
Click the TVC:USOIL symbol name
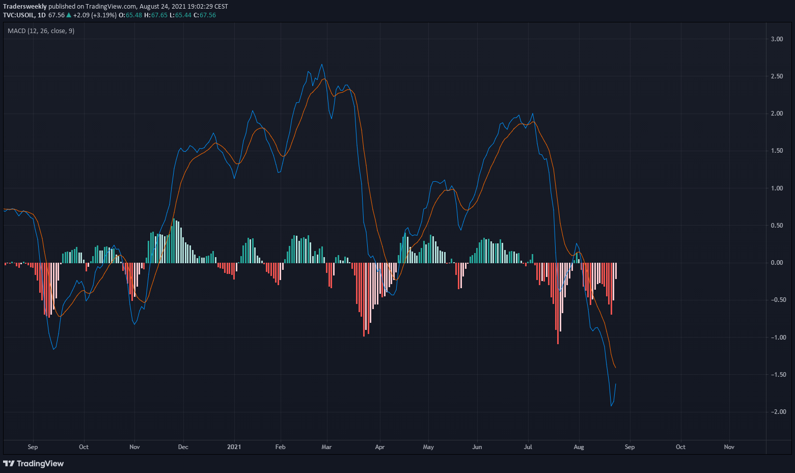(x=19, y=15)
